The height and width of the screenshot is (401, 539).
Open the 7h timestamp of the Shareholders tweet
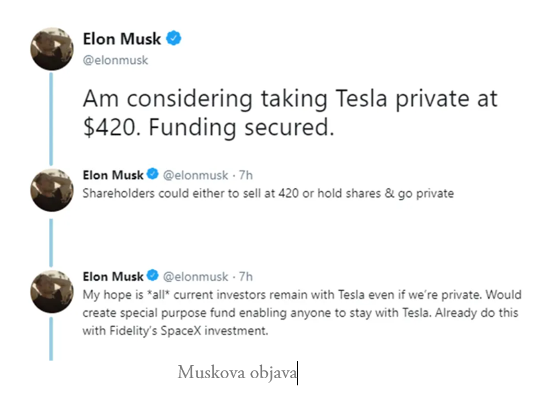(x=246, y=175)
